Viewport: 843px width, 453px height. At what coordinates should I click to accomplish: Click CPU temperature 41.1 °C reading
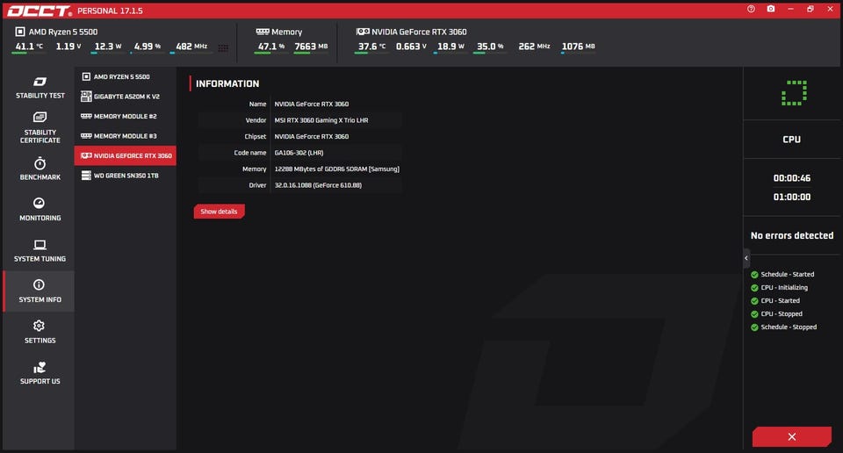29,47
